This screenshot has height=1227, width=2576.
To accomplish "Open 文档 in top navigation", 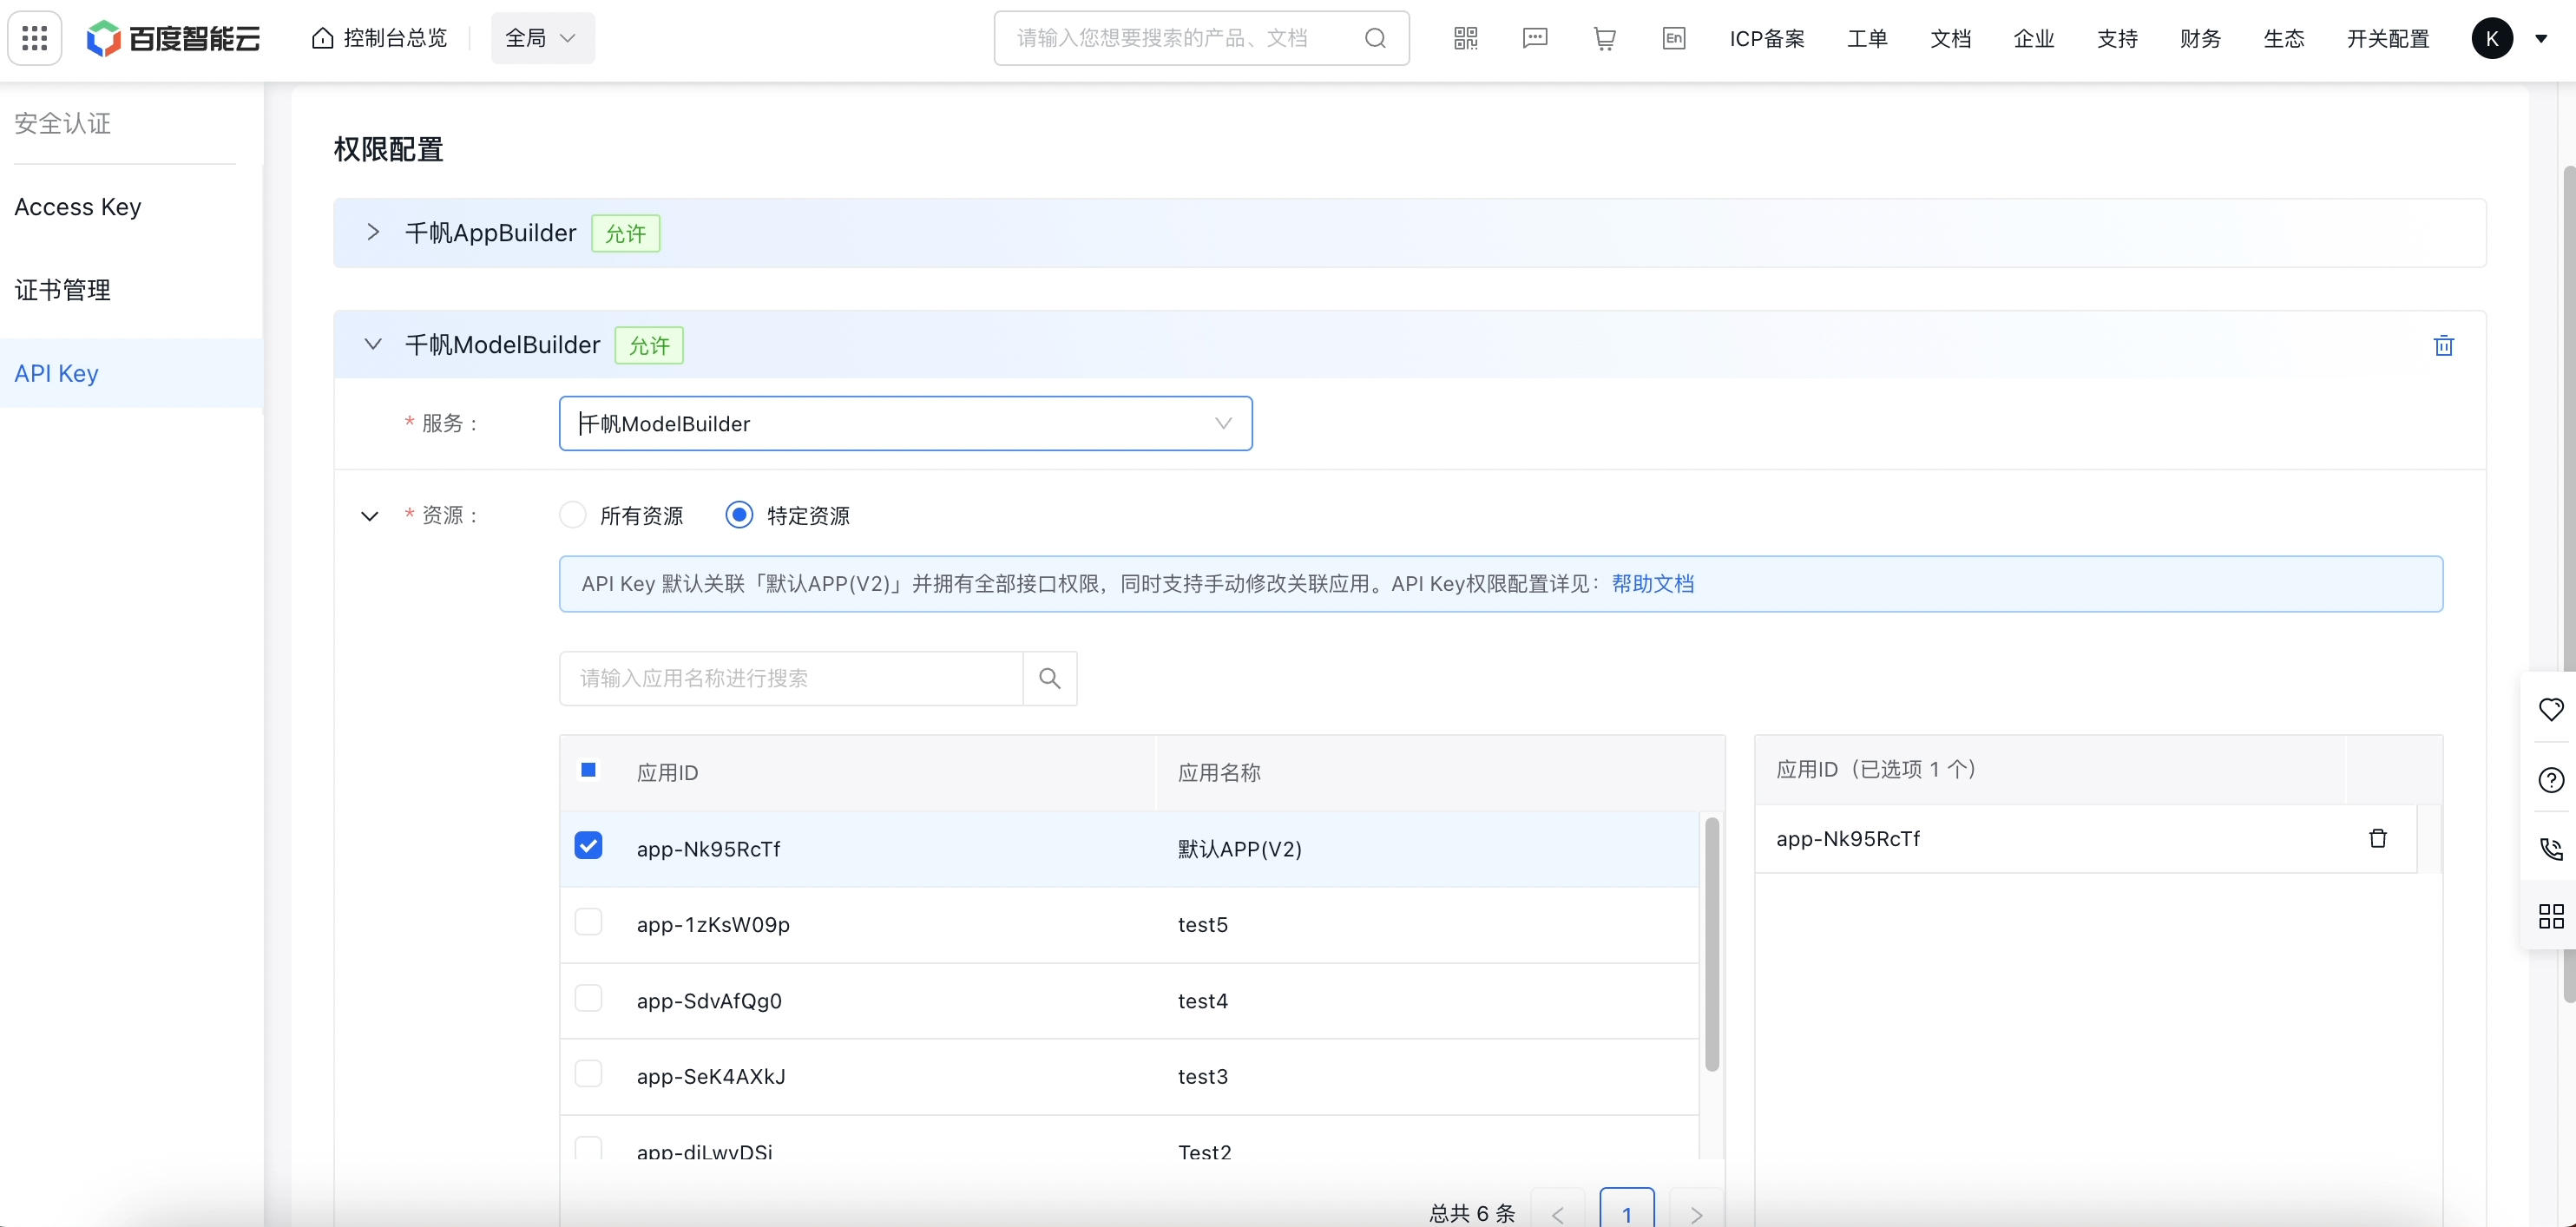I will [x=1950, y=38].
